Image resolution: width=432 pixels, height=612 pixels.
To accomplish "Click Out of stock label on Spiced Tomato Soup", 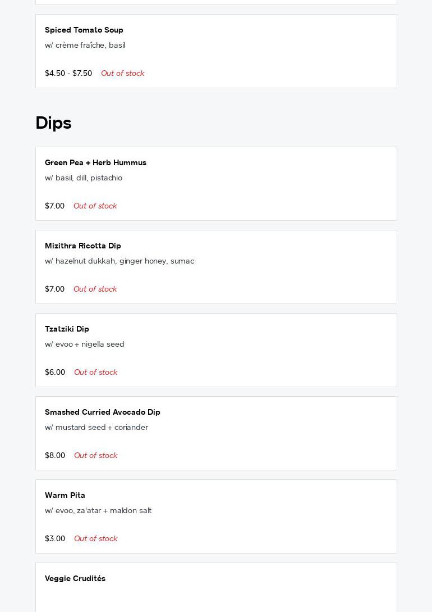I will [x=122, y=73].
